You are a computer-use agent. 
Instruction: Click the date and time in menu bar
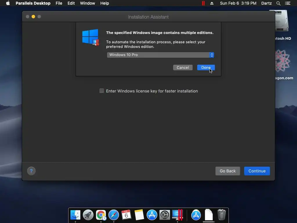[238, 3]
